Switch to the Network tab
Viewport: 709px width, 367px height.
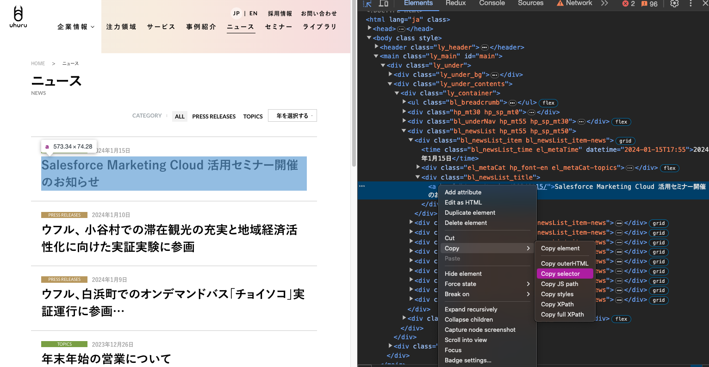(x=574, y=3)
